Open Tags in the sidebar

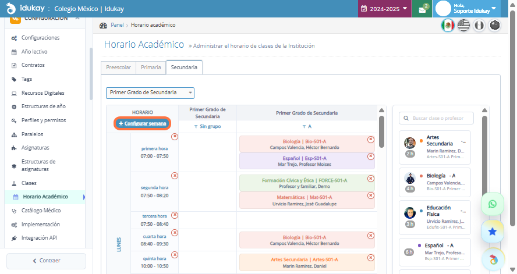click(x=27, y=79)
